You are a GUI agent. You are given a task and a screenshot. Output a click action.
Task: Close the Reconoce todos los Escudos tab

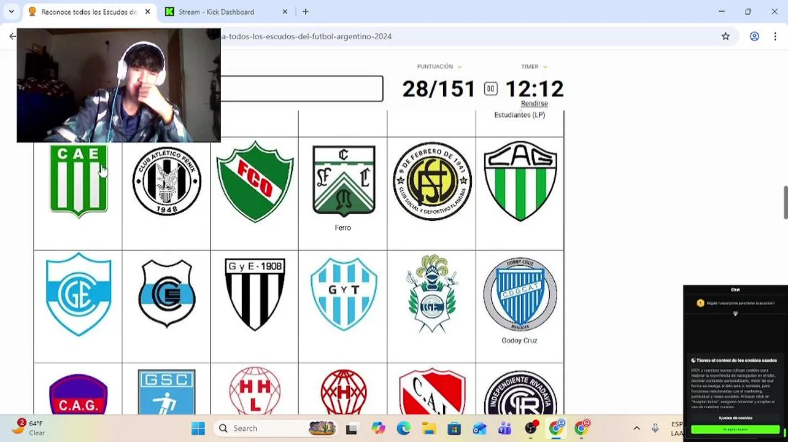147,12
